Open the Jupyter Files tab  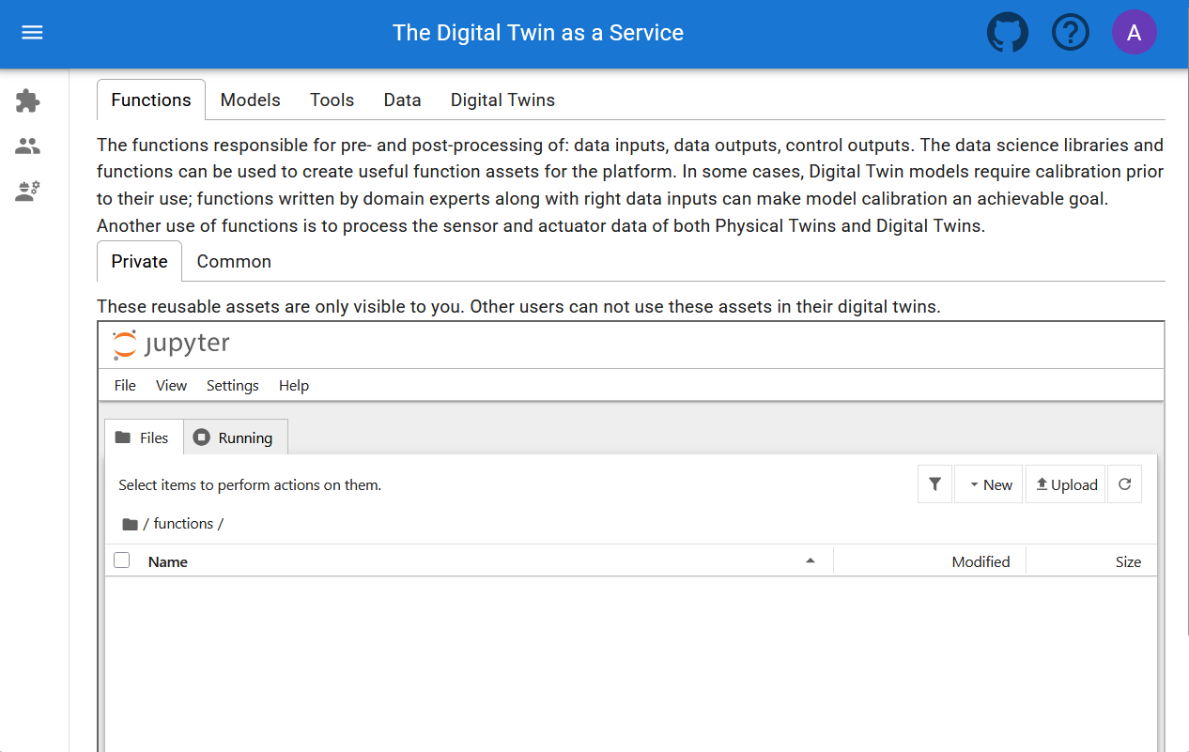pyautogui.click(x=144, y=437)
